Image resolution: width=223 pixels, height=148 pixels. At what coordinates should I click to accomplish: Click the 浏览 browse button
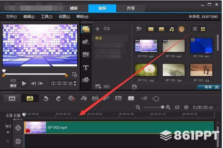(103, 86)
